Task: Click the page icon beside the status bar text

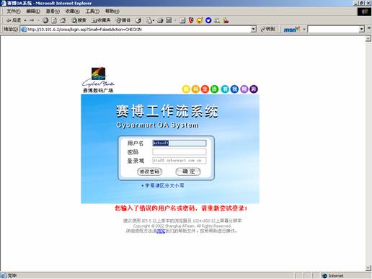Action: (x=4, y=275)
